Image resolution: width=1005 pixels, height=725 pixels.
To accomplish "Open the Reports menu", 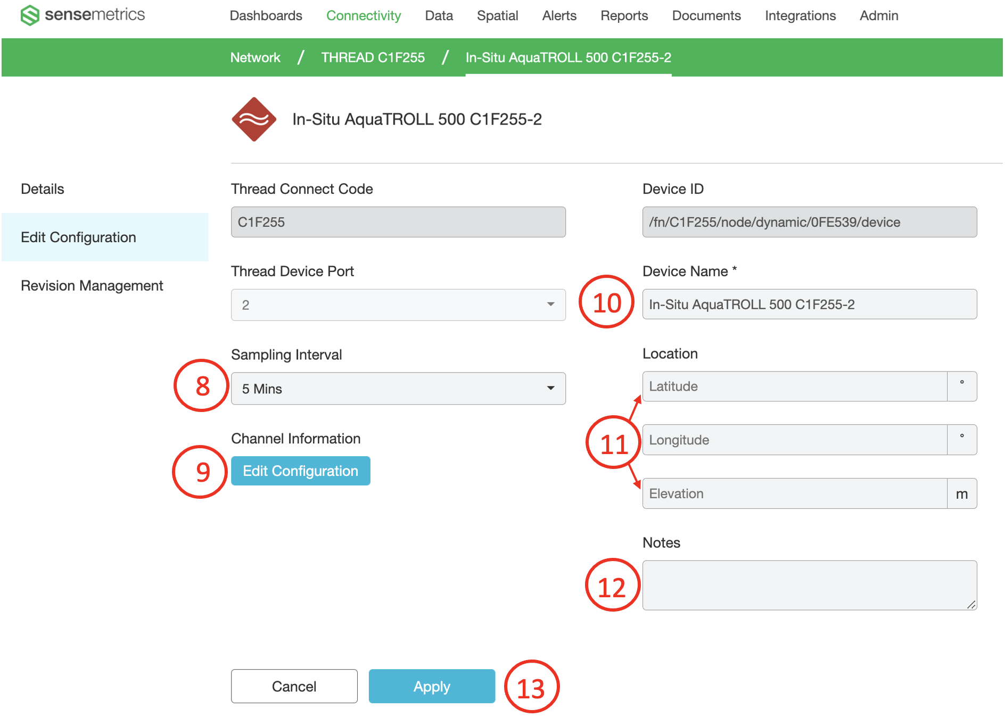I will (x=624, y=15).
